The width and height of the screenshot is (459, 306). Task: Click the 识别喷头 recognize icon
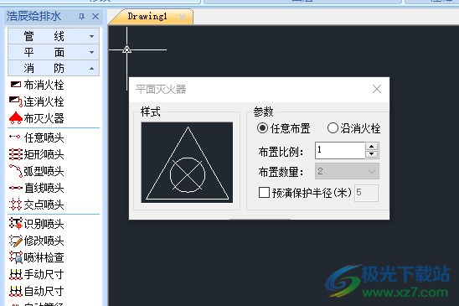pos(16,223)
